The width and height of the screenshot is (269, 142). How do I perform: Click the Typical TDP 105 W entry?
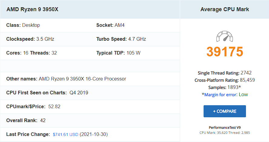(118, 53)
